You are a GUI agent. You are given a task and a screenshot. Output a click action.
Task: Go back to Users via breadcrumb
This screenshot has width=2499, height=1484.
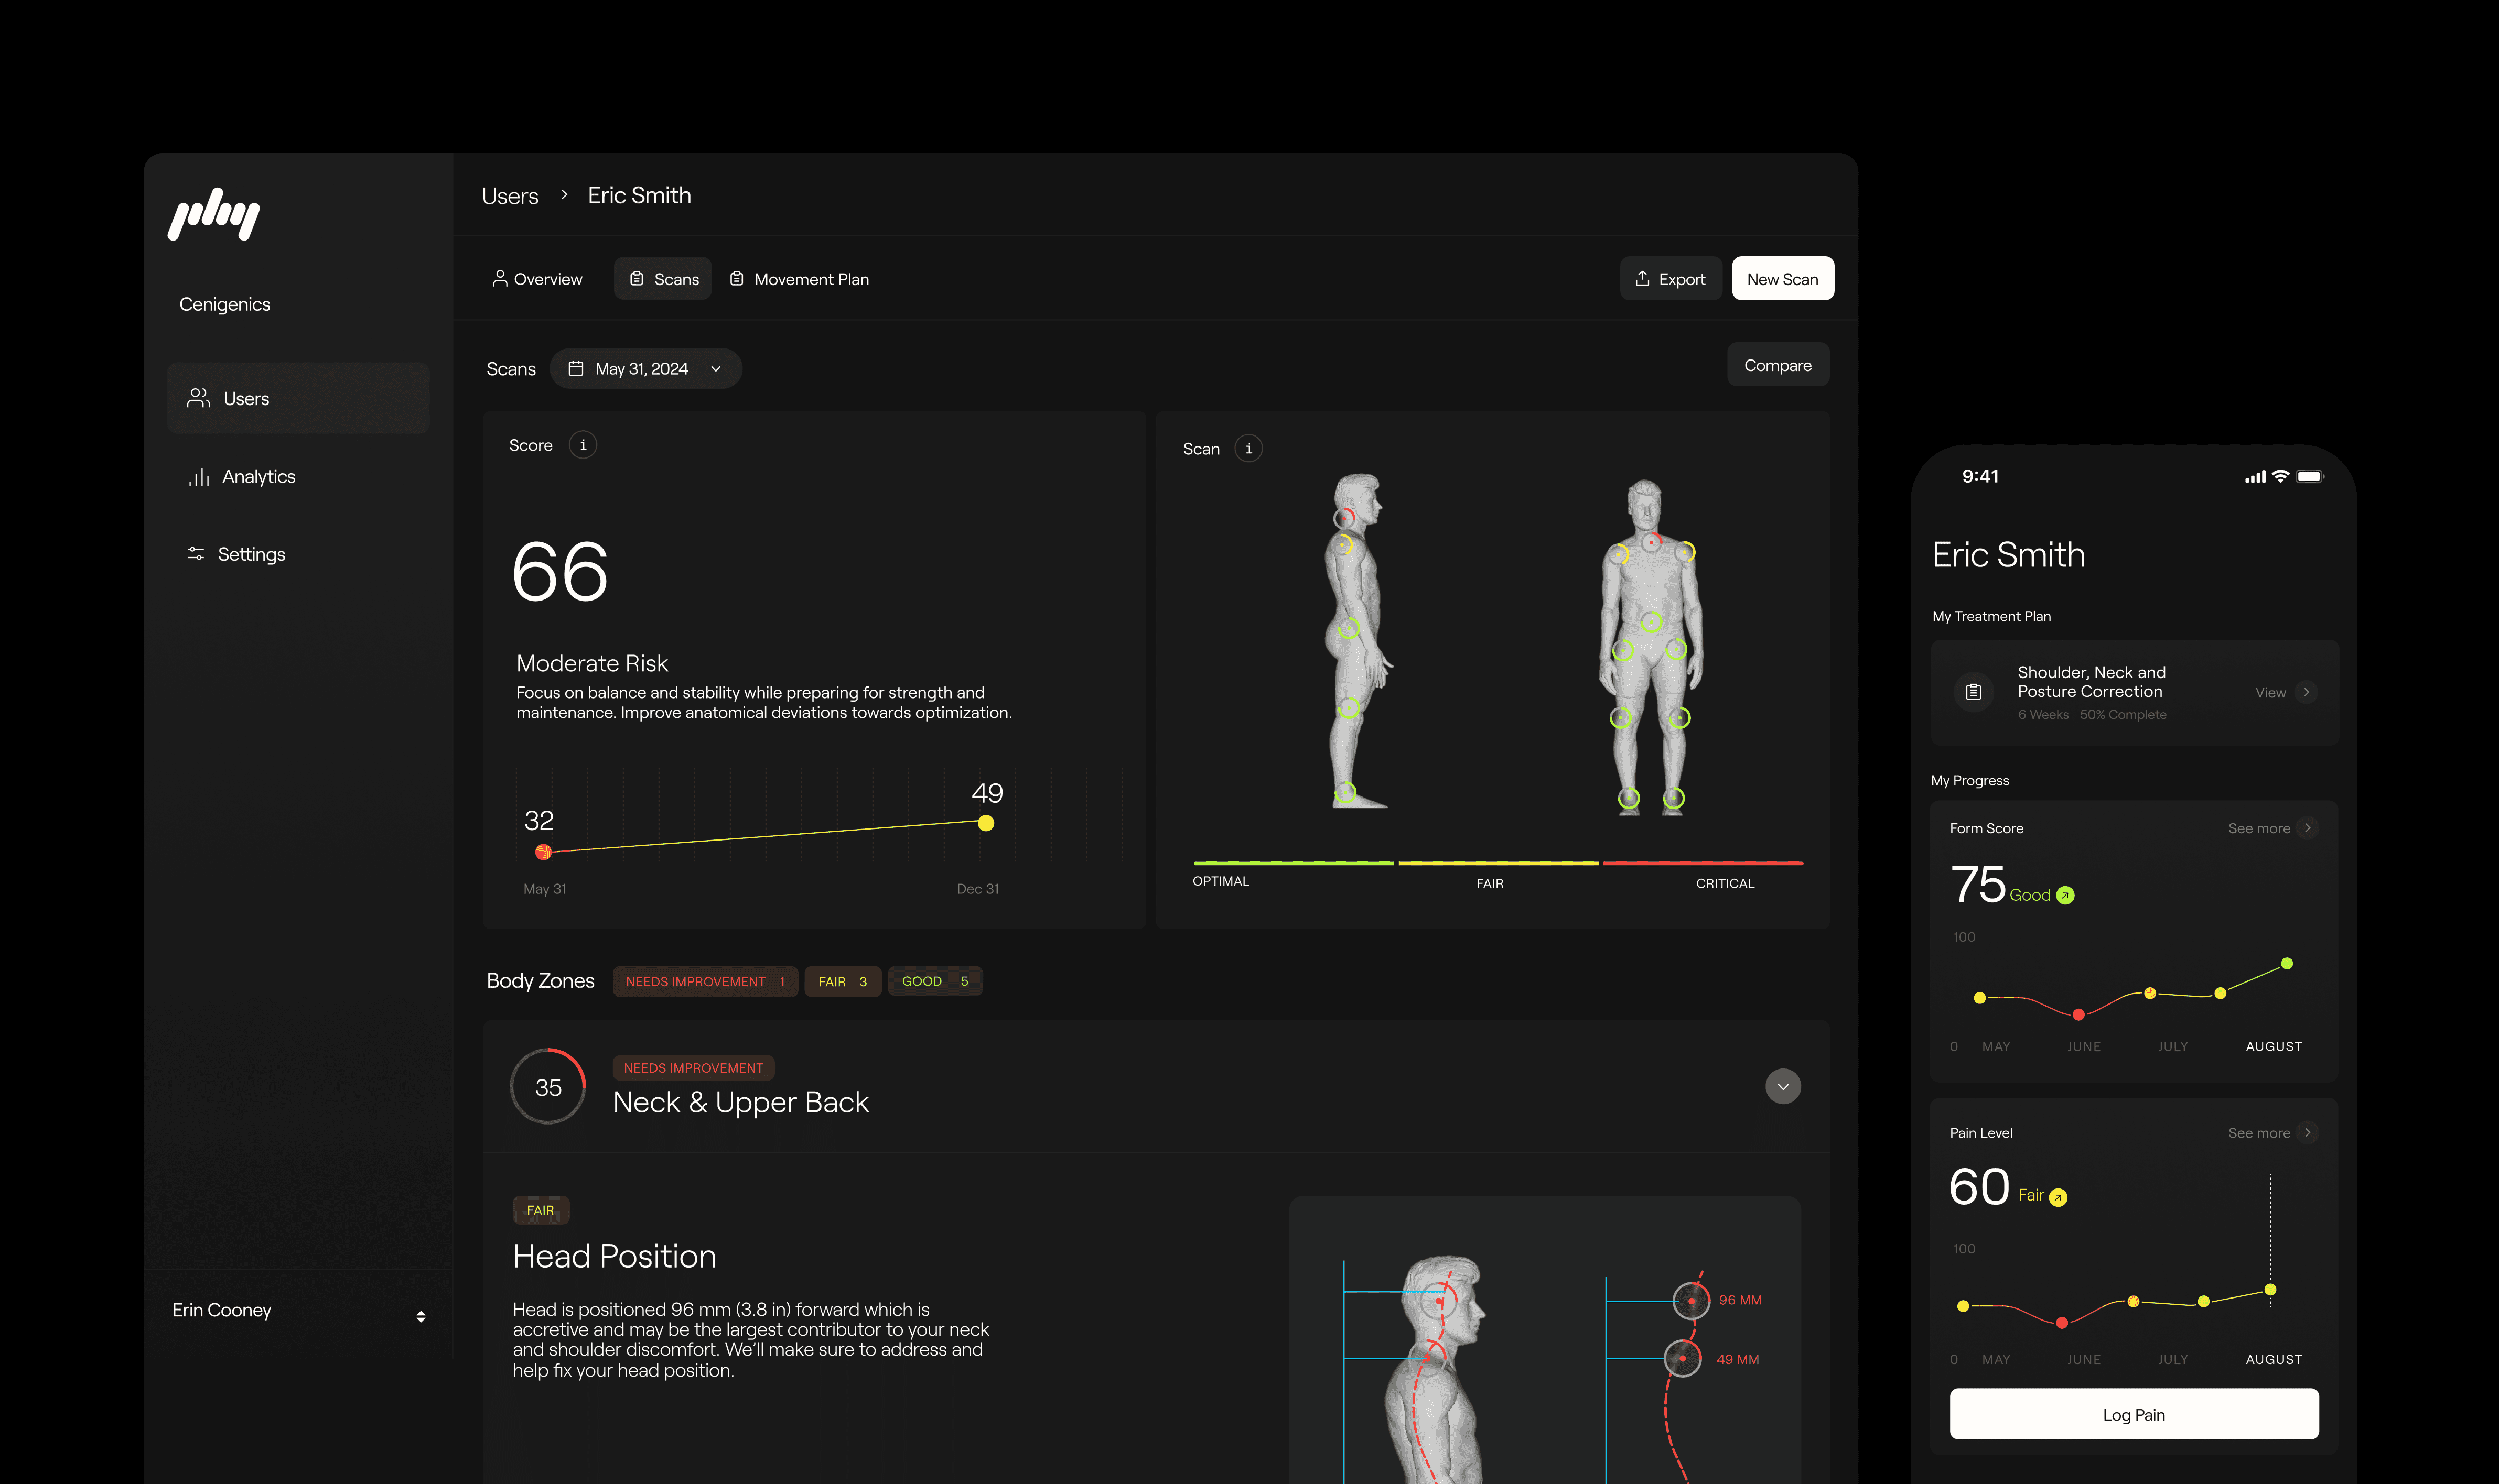coord(510,196)
